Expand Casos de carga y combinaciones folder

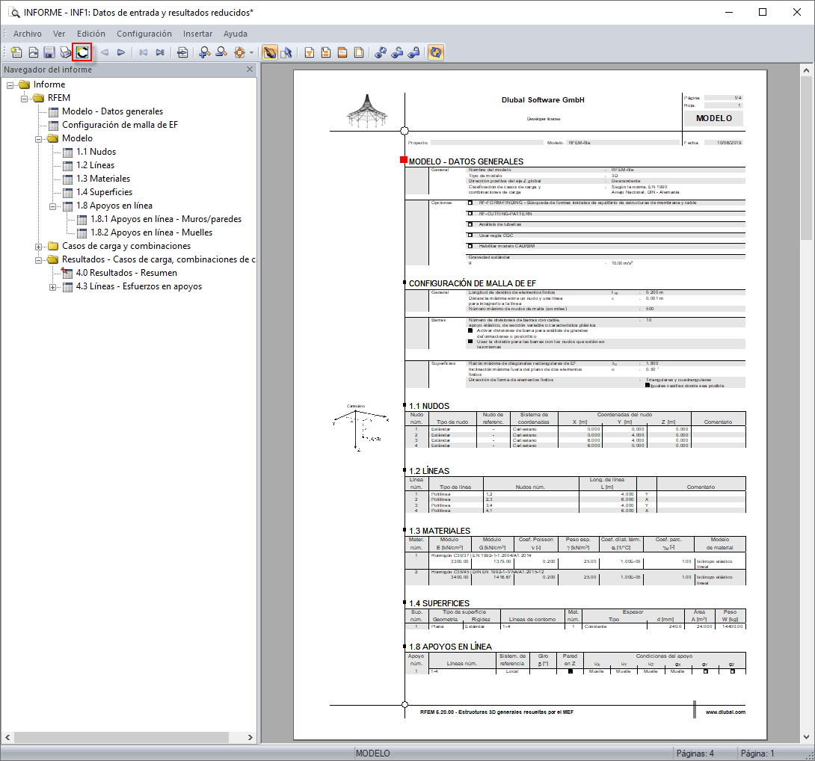(x=38, y=247)
